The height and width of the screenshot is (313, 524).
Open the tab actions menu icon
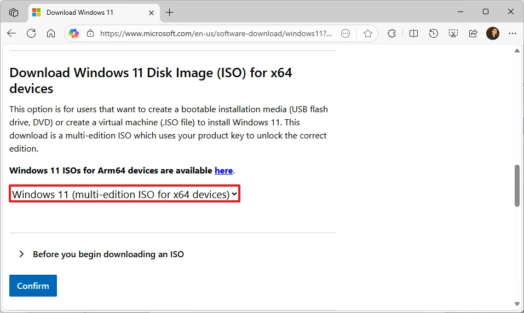click(x=14, y=12)
